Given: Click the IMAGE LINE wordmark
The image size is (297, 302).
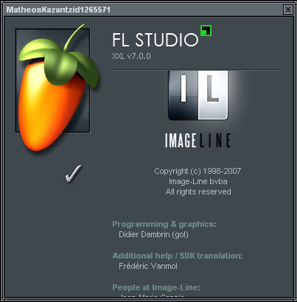Looking at the screenshot, I should pos(198,140).
